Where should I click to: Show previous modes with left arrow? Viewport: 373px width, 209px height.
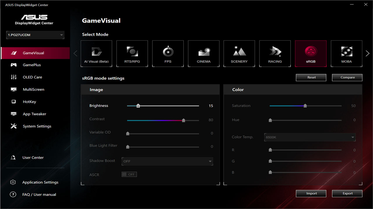click(x=75, y=53)
